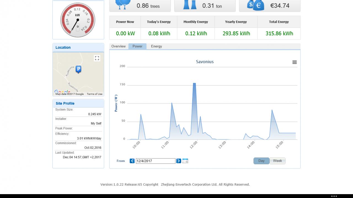This screenshot has height=198, width=353.
Task: Toggle chart to Week view
Action: (277, 161)
